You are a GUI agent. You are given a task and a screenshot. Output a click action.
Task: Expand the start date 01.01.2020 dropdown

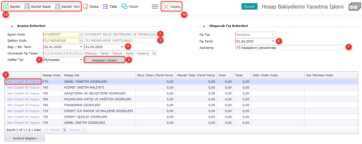tap(81, 47)
